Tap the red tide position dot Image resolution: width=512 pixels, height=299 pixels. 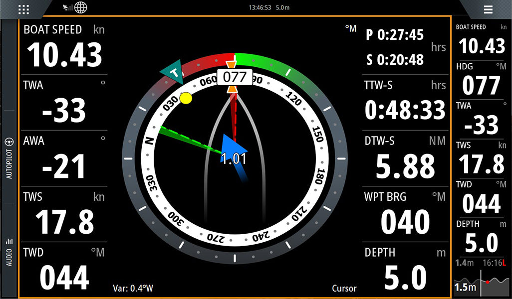tap(488, 282)
